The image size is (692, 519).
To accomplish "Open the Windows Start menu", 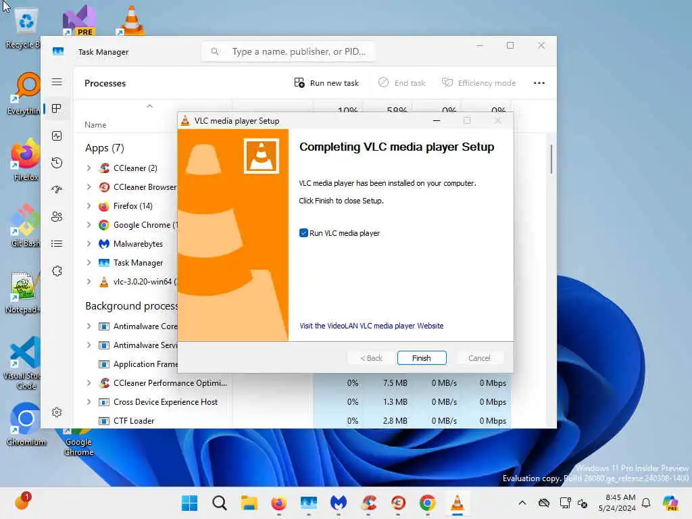I will pyautogui.click(x=190, y=503).
